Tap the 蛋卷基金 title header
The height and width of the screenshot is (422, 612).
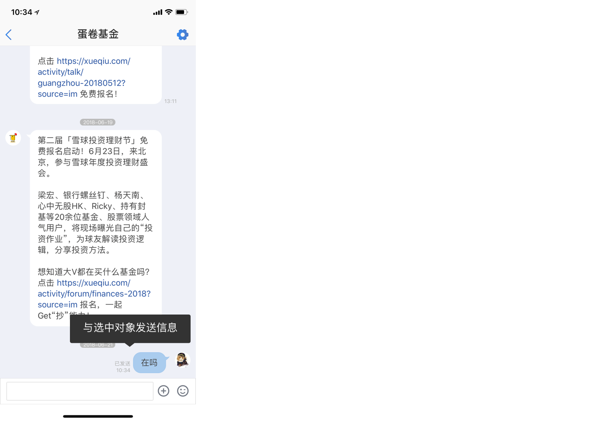click(98, 34)
